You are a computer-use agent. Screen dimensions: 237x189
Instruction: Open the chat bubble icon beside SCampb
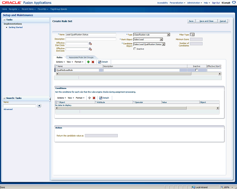point(234,3)
